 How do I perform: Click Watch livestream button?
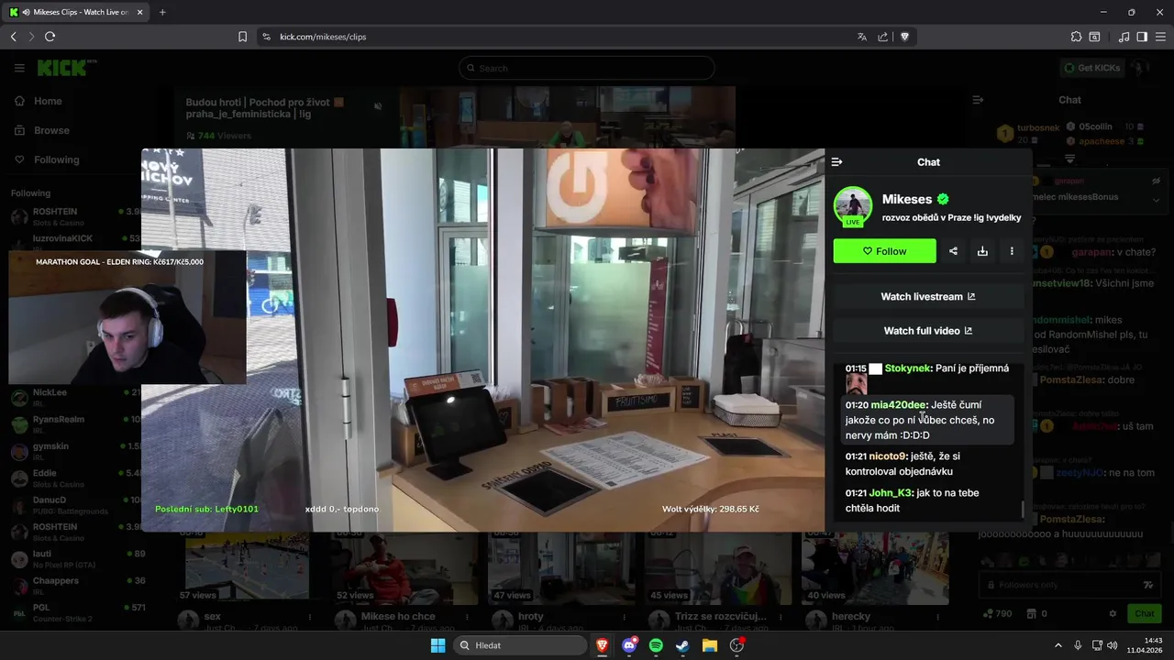point(928,296)
